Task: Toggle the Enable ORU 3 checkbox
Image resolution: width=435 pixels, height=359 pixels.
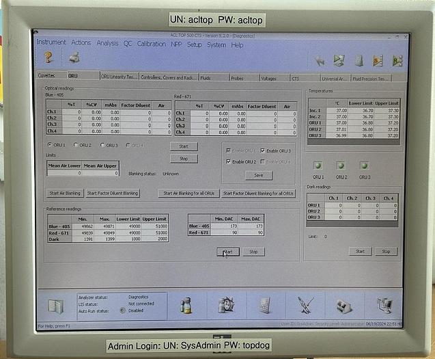Action: click(x=262, y=150)
